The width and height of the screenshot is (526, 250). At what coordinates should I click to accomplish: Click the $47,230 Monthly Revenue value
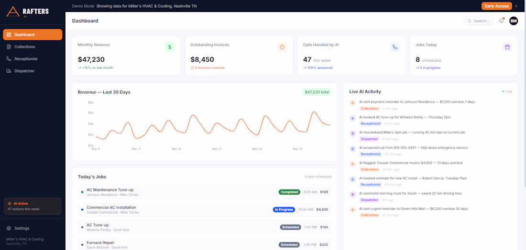[x=91, y=59]
